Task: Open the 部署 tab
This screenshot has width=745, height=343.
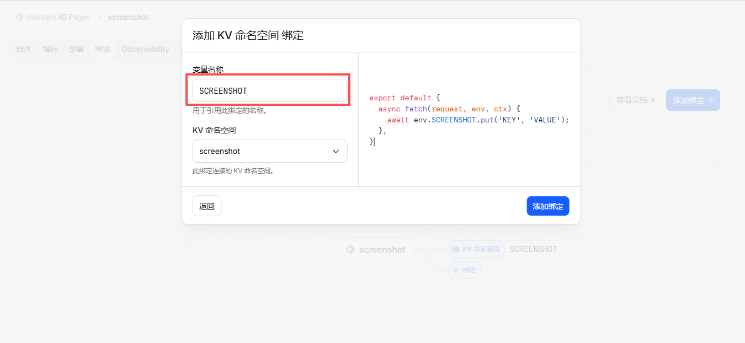Action: click(x=76, y=49)
